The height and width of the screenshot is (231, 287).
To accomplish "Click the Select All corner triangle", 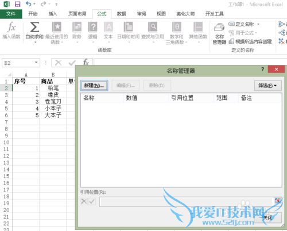I will (9, 75).
